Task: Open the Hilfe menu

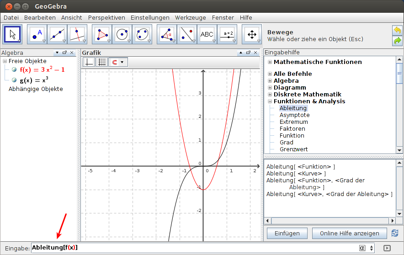Action: pos(246,17)
